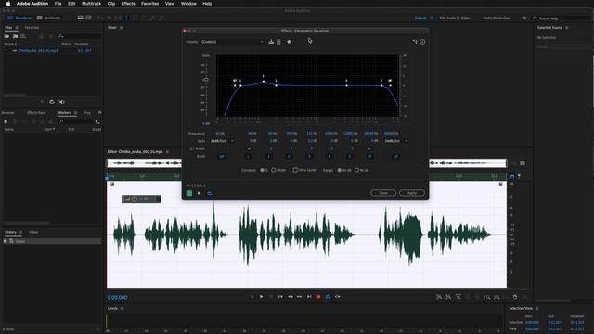
Task: Click favorite star icon in equalizer dialog
Action: (289, 42)
